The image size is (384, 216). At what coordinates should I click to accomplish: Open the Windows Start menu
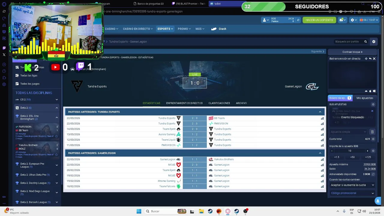click(x=139, y=211)
